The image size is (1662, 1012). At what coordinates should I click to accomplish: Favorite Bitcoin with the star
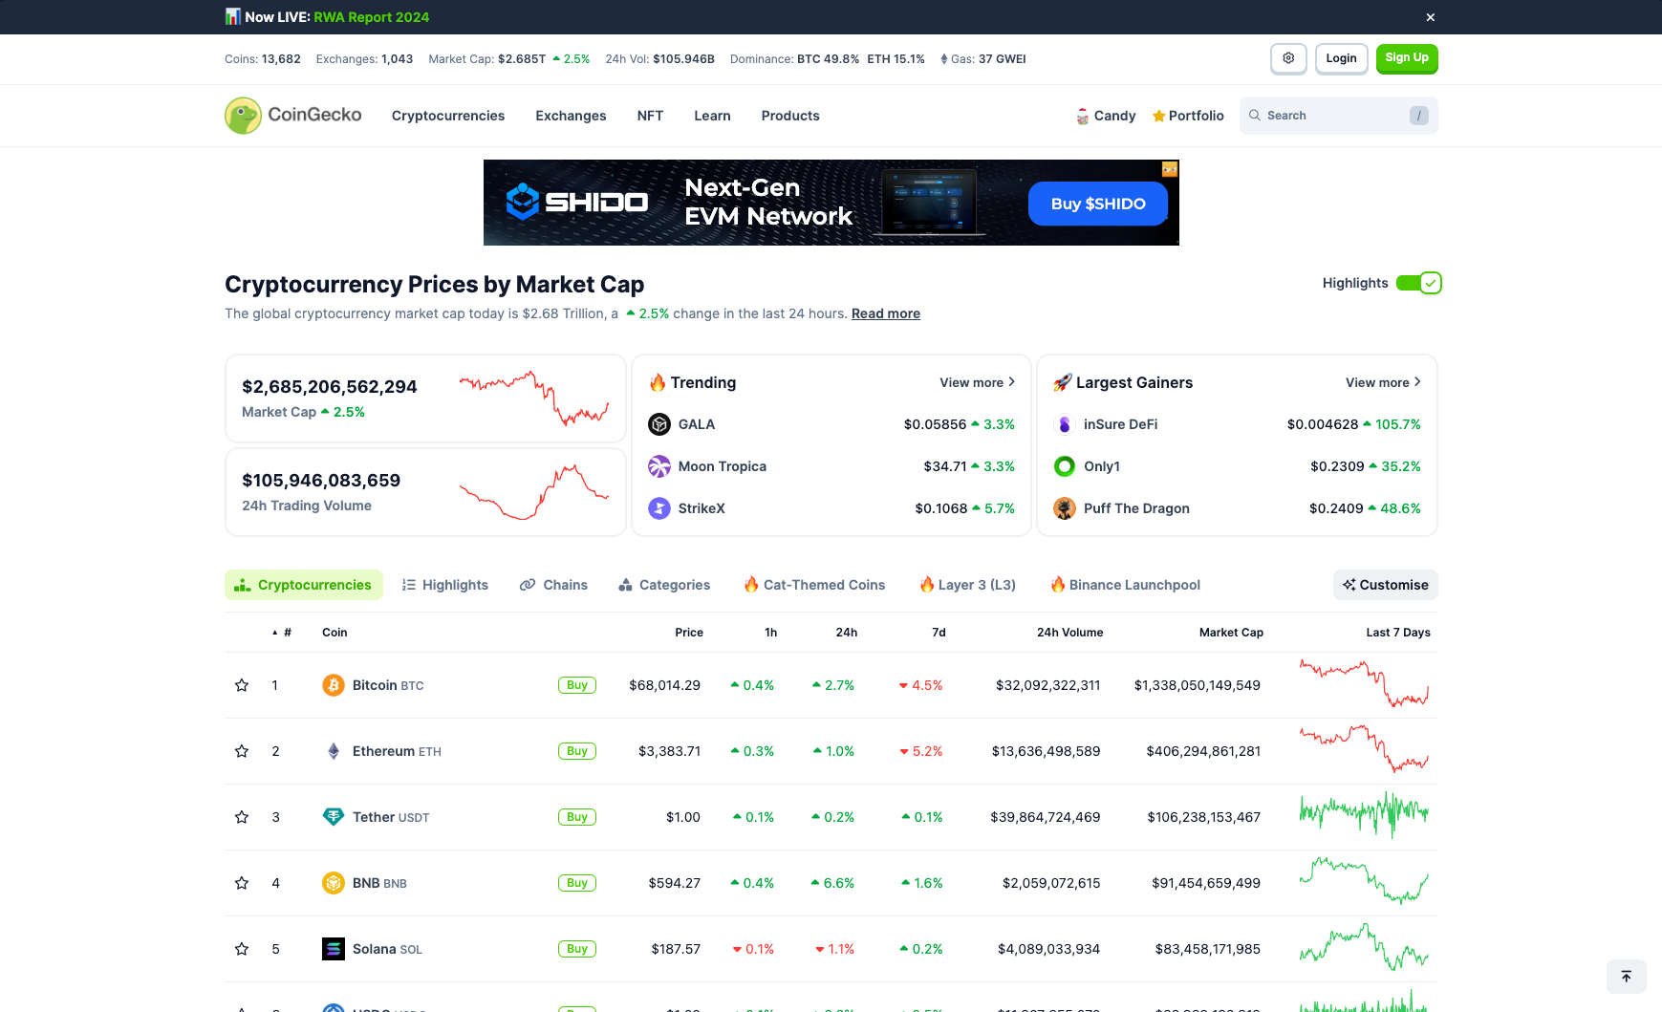[x=242, y=685]
